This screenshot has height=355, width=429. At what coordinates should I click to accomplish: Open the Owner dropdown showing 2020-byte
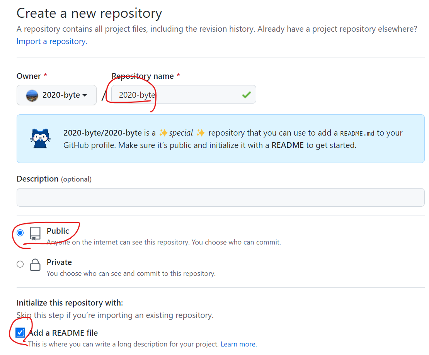56,95
